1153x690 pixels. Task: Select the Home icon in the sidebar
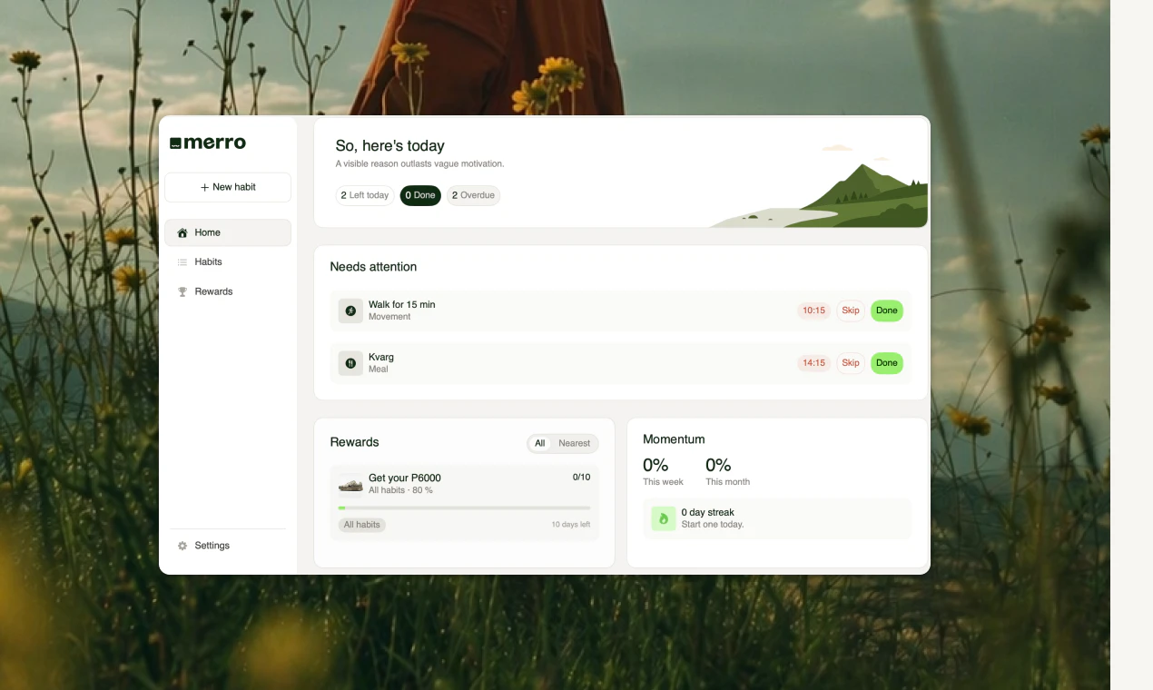[x=183, y=232]
